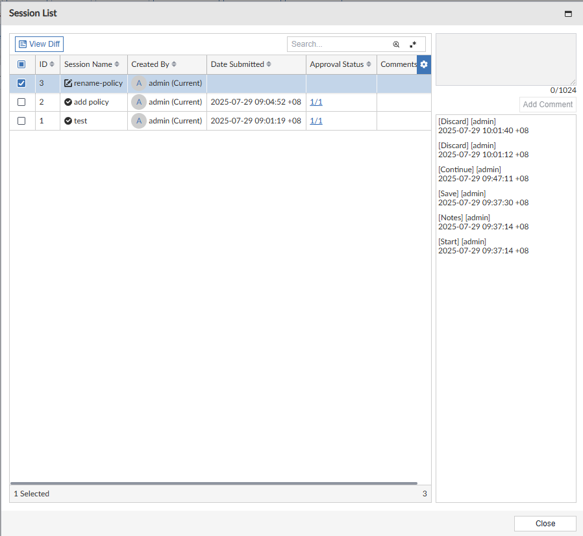
Task: Click the [Continue] [admin] log entry
Action: 484,174
